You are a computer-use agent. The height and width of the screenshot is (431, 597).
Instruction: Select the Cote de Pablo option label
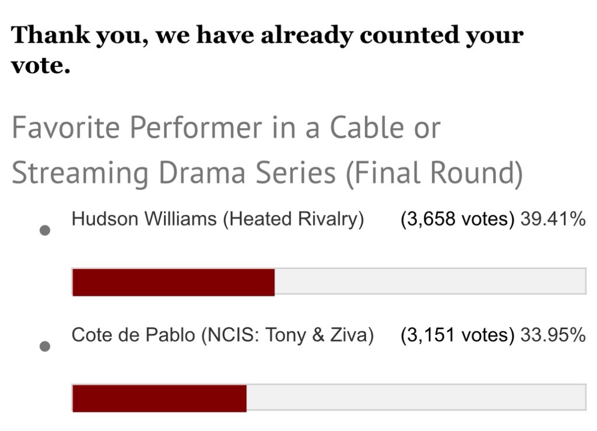click(x=223, y=335)
